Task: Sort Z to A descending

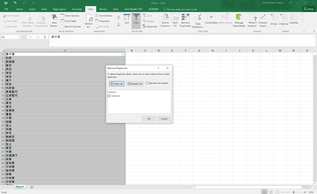Action: 118,24
